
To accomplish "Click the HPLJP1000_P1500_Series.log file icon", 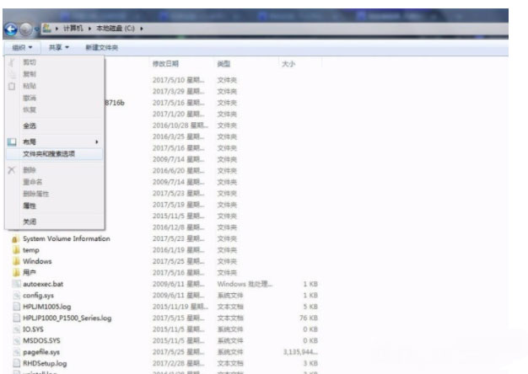I will tap(17, 318).
